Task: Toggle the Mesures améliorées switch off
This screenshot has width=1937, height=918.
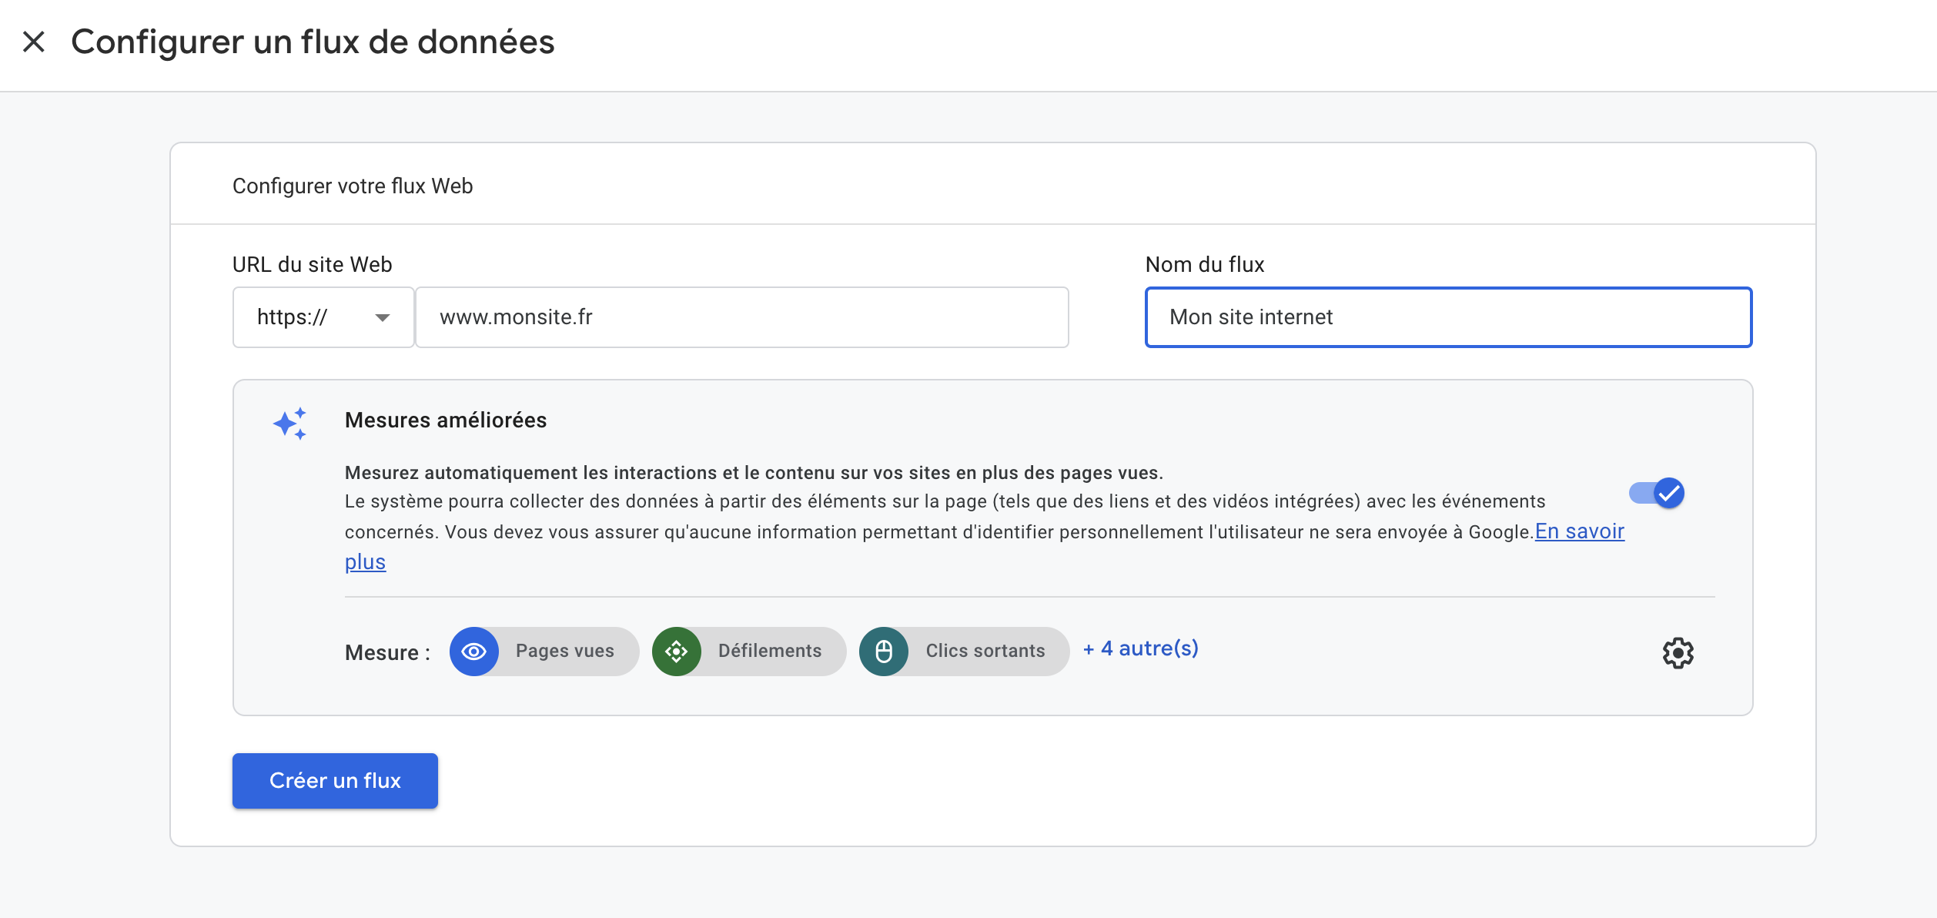Action: 1657,493
